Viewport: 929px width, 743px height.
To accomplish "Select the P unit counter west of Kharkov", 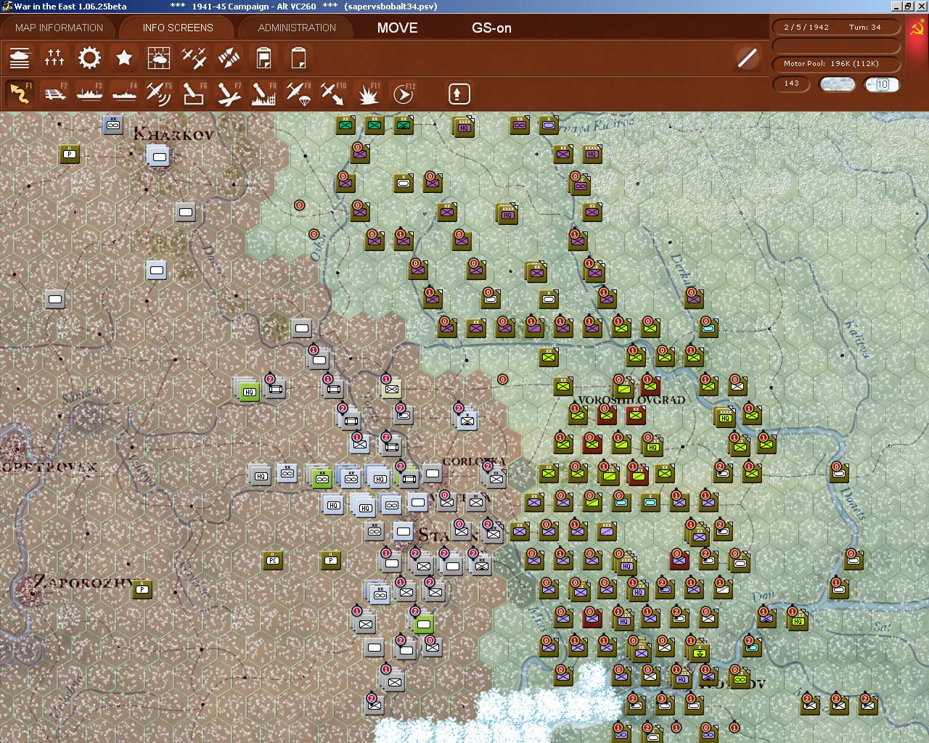I will [70, 154].
